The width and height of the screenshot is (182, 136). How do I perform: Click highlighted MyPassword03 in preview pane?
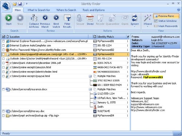coord(153,77)
